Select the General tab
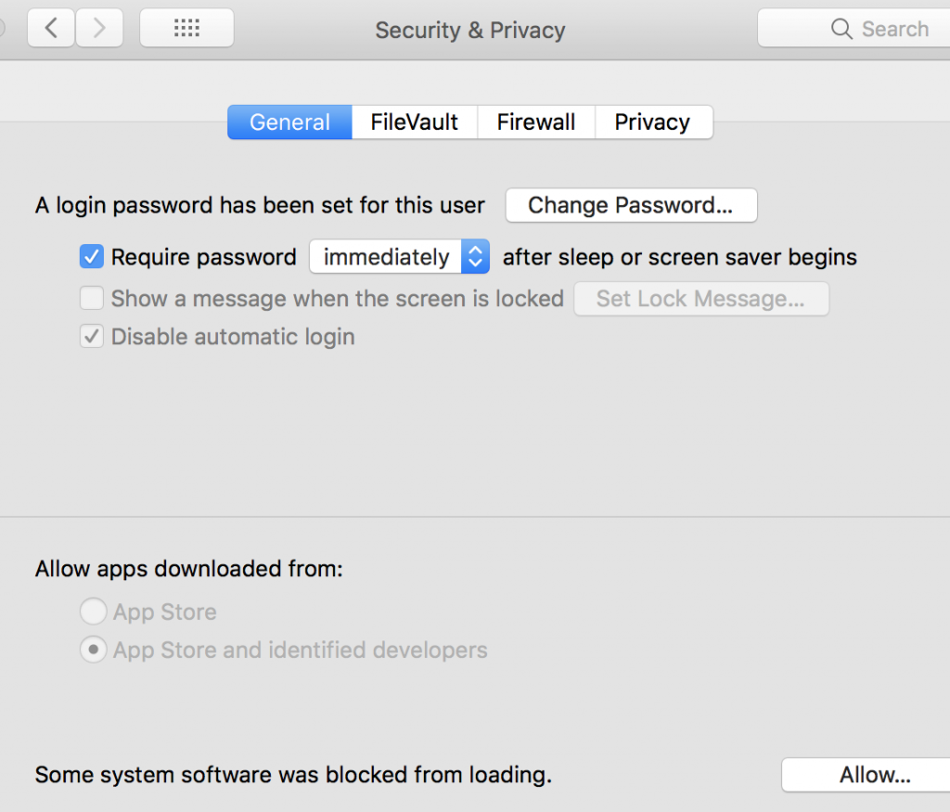The image size is (950, 812). (289, 122)
